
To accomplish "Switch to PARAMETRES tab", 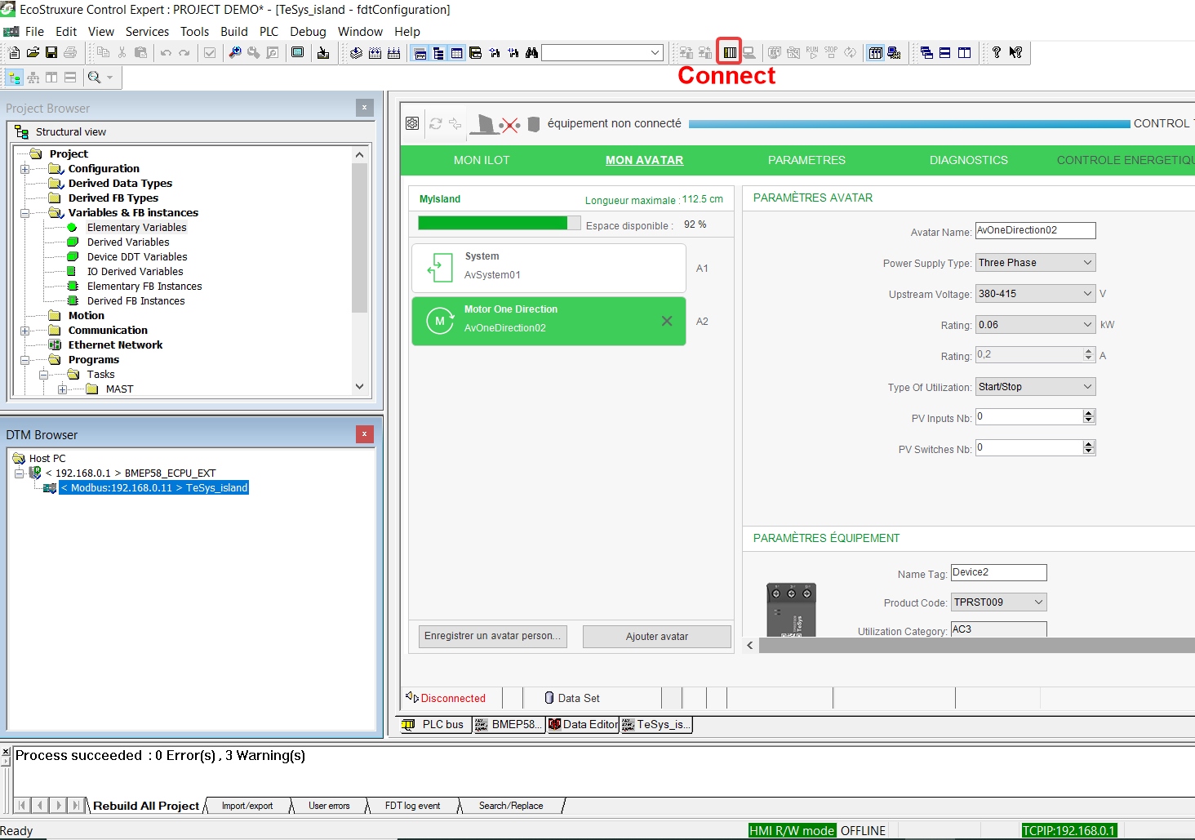I will tap(806, 160).
